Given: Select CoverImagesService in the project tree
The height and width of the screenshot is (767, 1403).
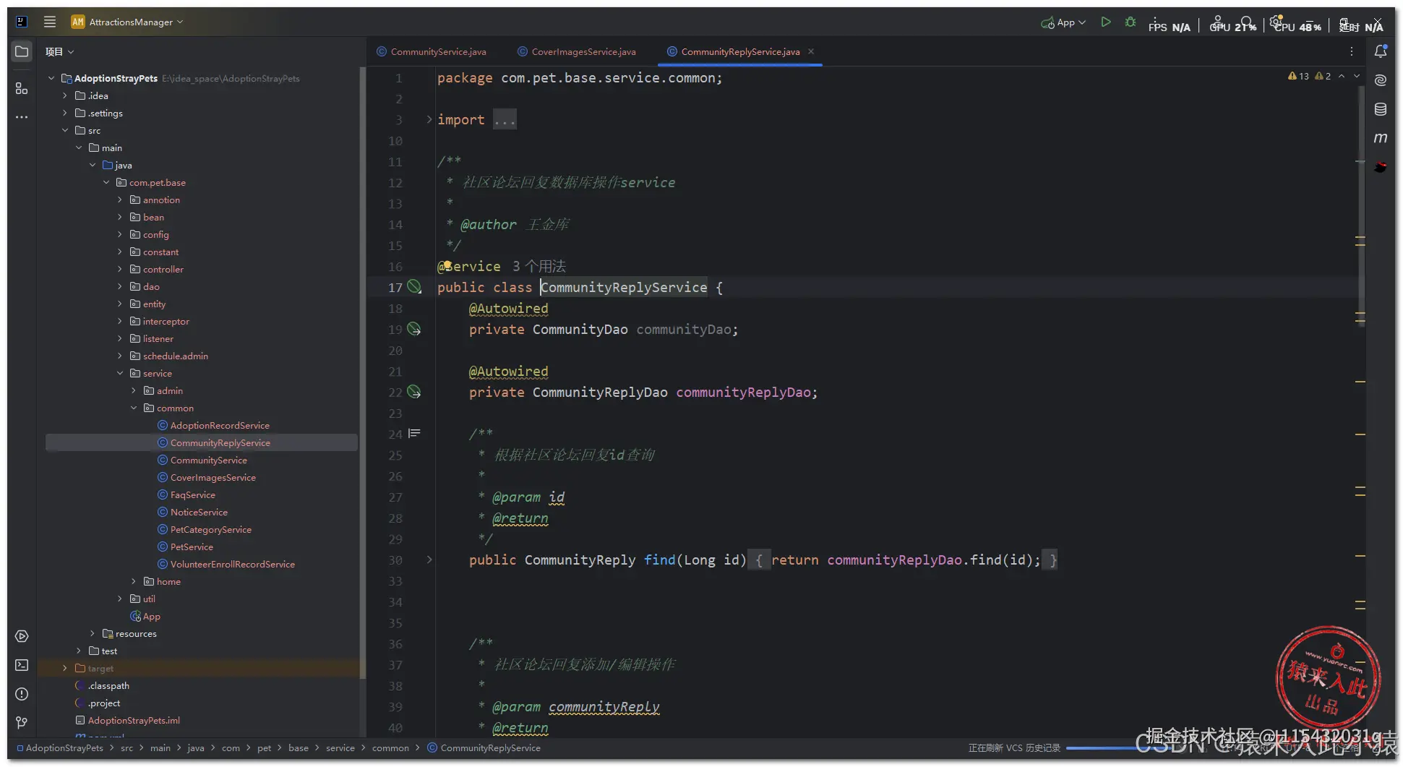Looking at the screenshot, I should [x=213, y=477].
